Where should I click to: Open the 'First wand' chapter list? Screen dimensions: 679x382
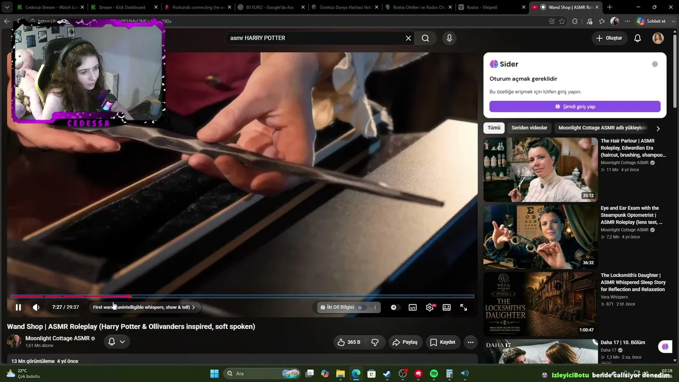click(144, 307)
